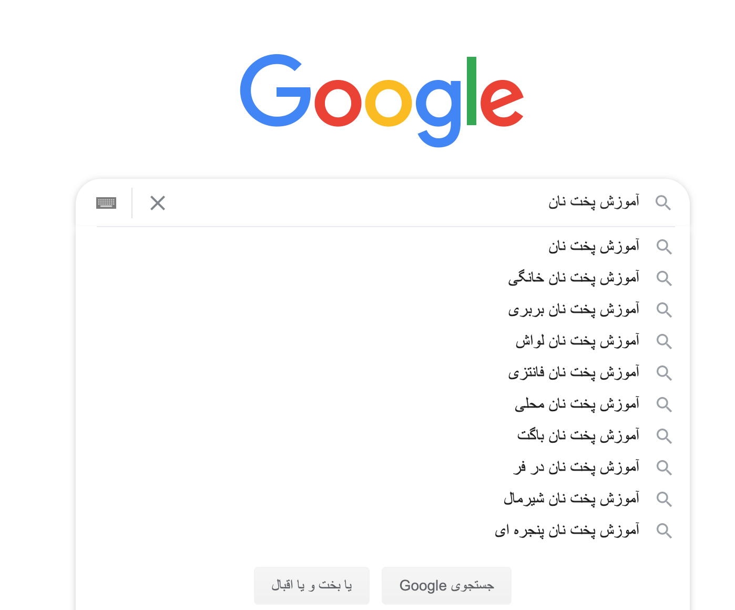Select suggestion 'آموزش پخت نان خانگی'
Screen dimensions: 735x610
574,278
